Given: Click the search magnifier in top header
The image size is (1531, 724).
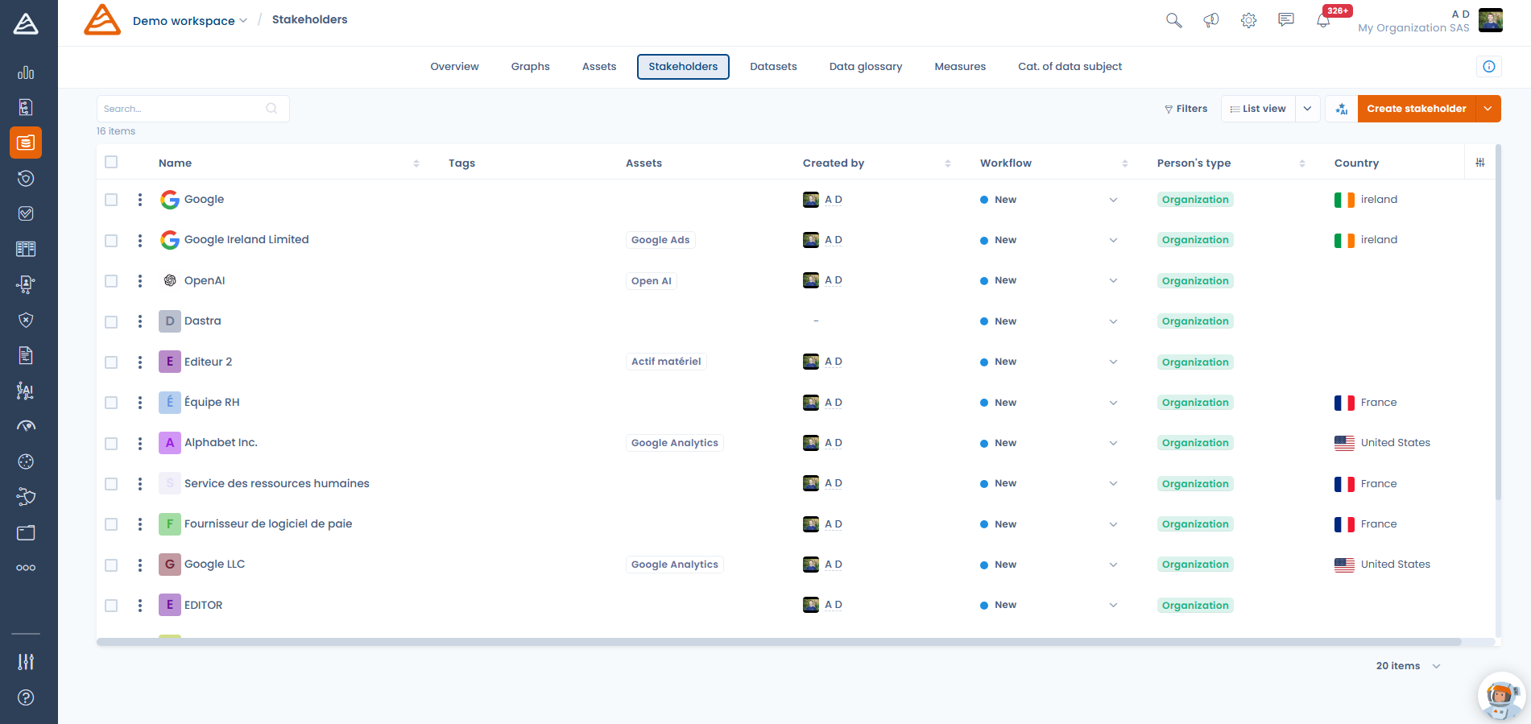Looking at the screenshot, I should (1174, 21).
